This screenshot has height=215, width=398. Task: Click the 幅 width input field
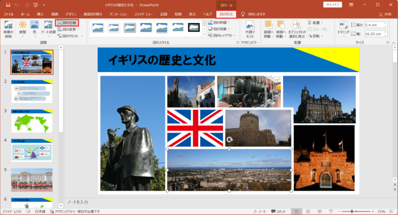[374, 34]
